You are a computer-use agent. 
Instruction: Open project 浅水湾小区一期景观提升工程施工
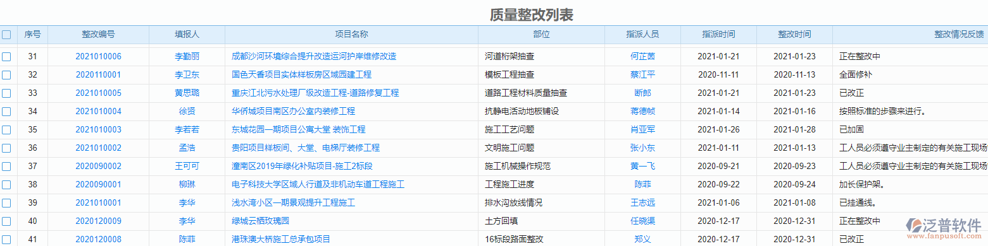coord(293,203)
